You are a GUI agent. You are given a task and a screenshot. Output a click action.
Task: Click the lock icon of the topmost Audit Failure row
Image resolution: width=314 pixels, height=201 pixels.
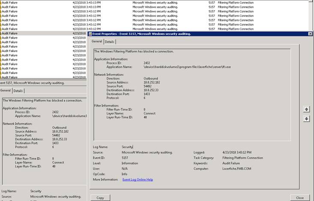1,3
